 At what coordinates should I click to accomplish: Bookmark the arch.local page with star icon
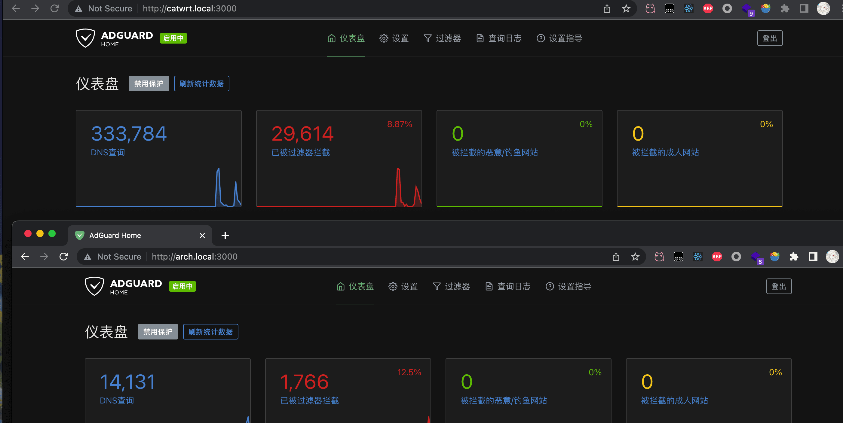coord(635,257)
